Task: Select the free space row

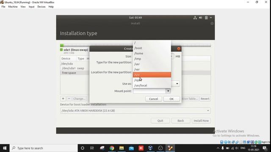Action: (x=75, y=73)
